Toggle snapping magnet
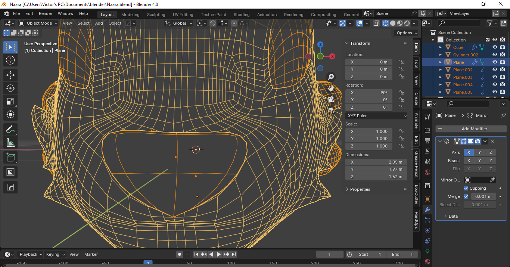The height and width of the screenshot is (267, 510). click(x=213, y=23)
